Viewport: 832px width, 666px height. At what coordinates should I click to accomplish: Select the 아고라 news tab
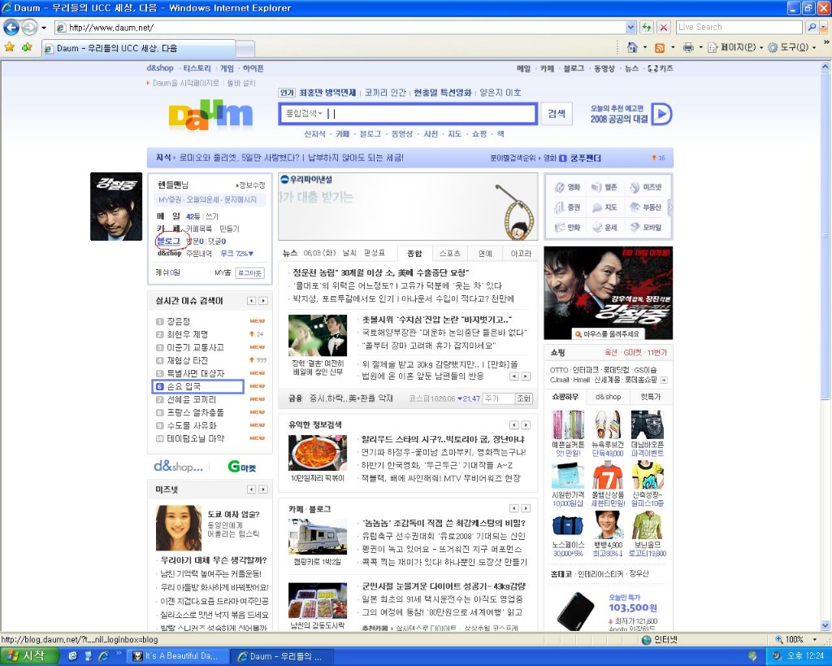[521, 254]
